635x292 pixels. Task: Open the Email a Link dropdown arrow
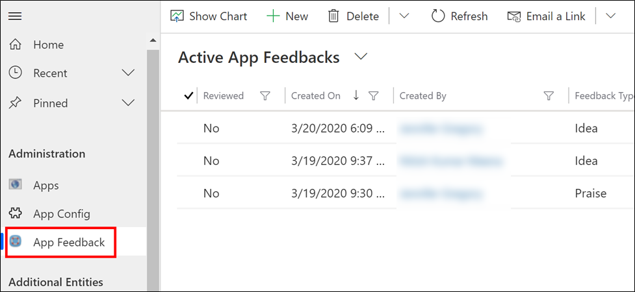coord(611,16)
